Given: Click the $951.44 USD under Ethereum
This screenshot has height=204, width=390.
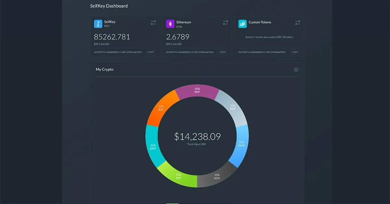Looking at the screenshot, I should coord(174,44).
